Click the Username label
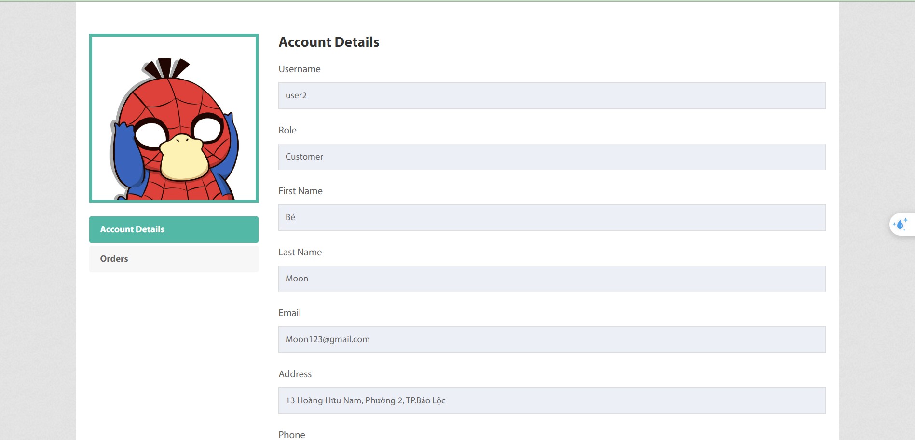Screen dimensions: 915x440 coord(300,69)
